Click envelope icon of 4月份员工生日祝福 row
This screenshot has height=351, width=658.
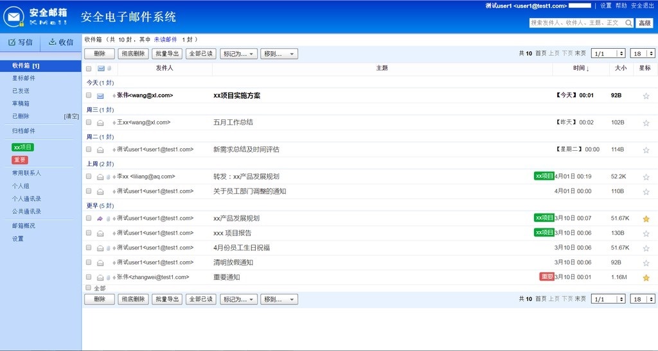[x=100, y=248]
